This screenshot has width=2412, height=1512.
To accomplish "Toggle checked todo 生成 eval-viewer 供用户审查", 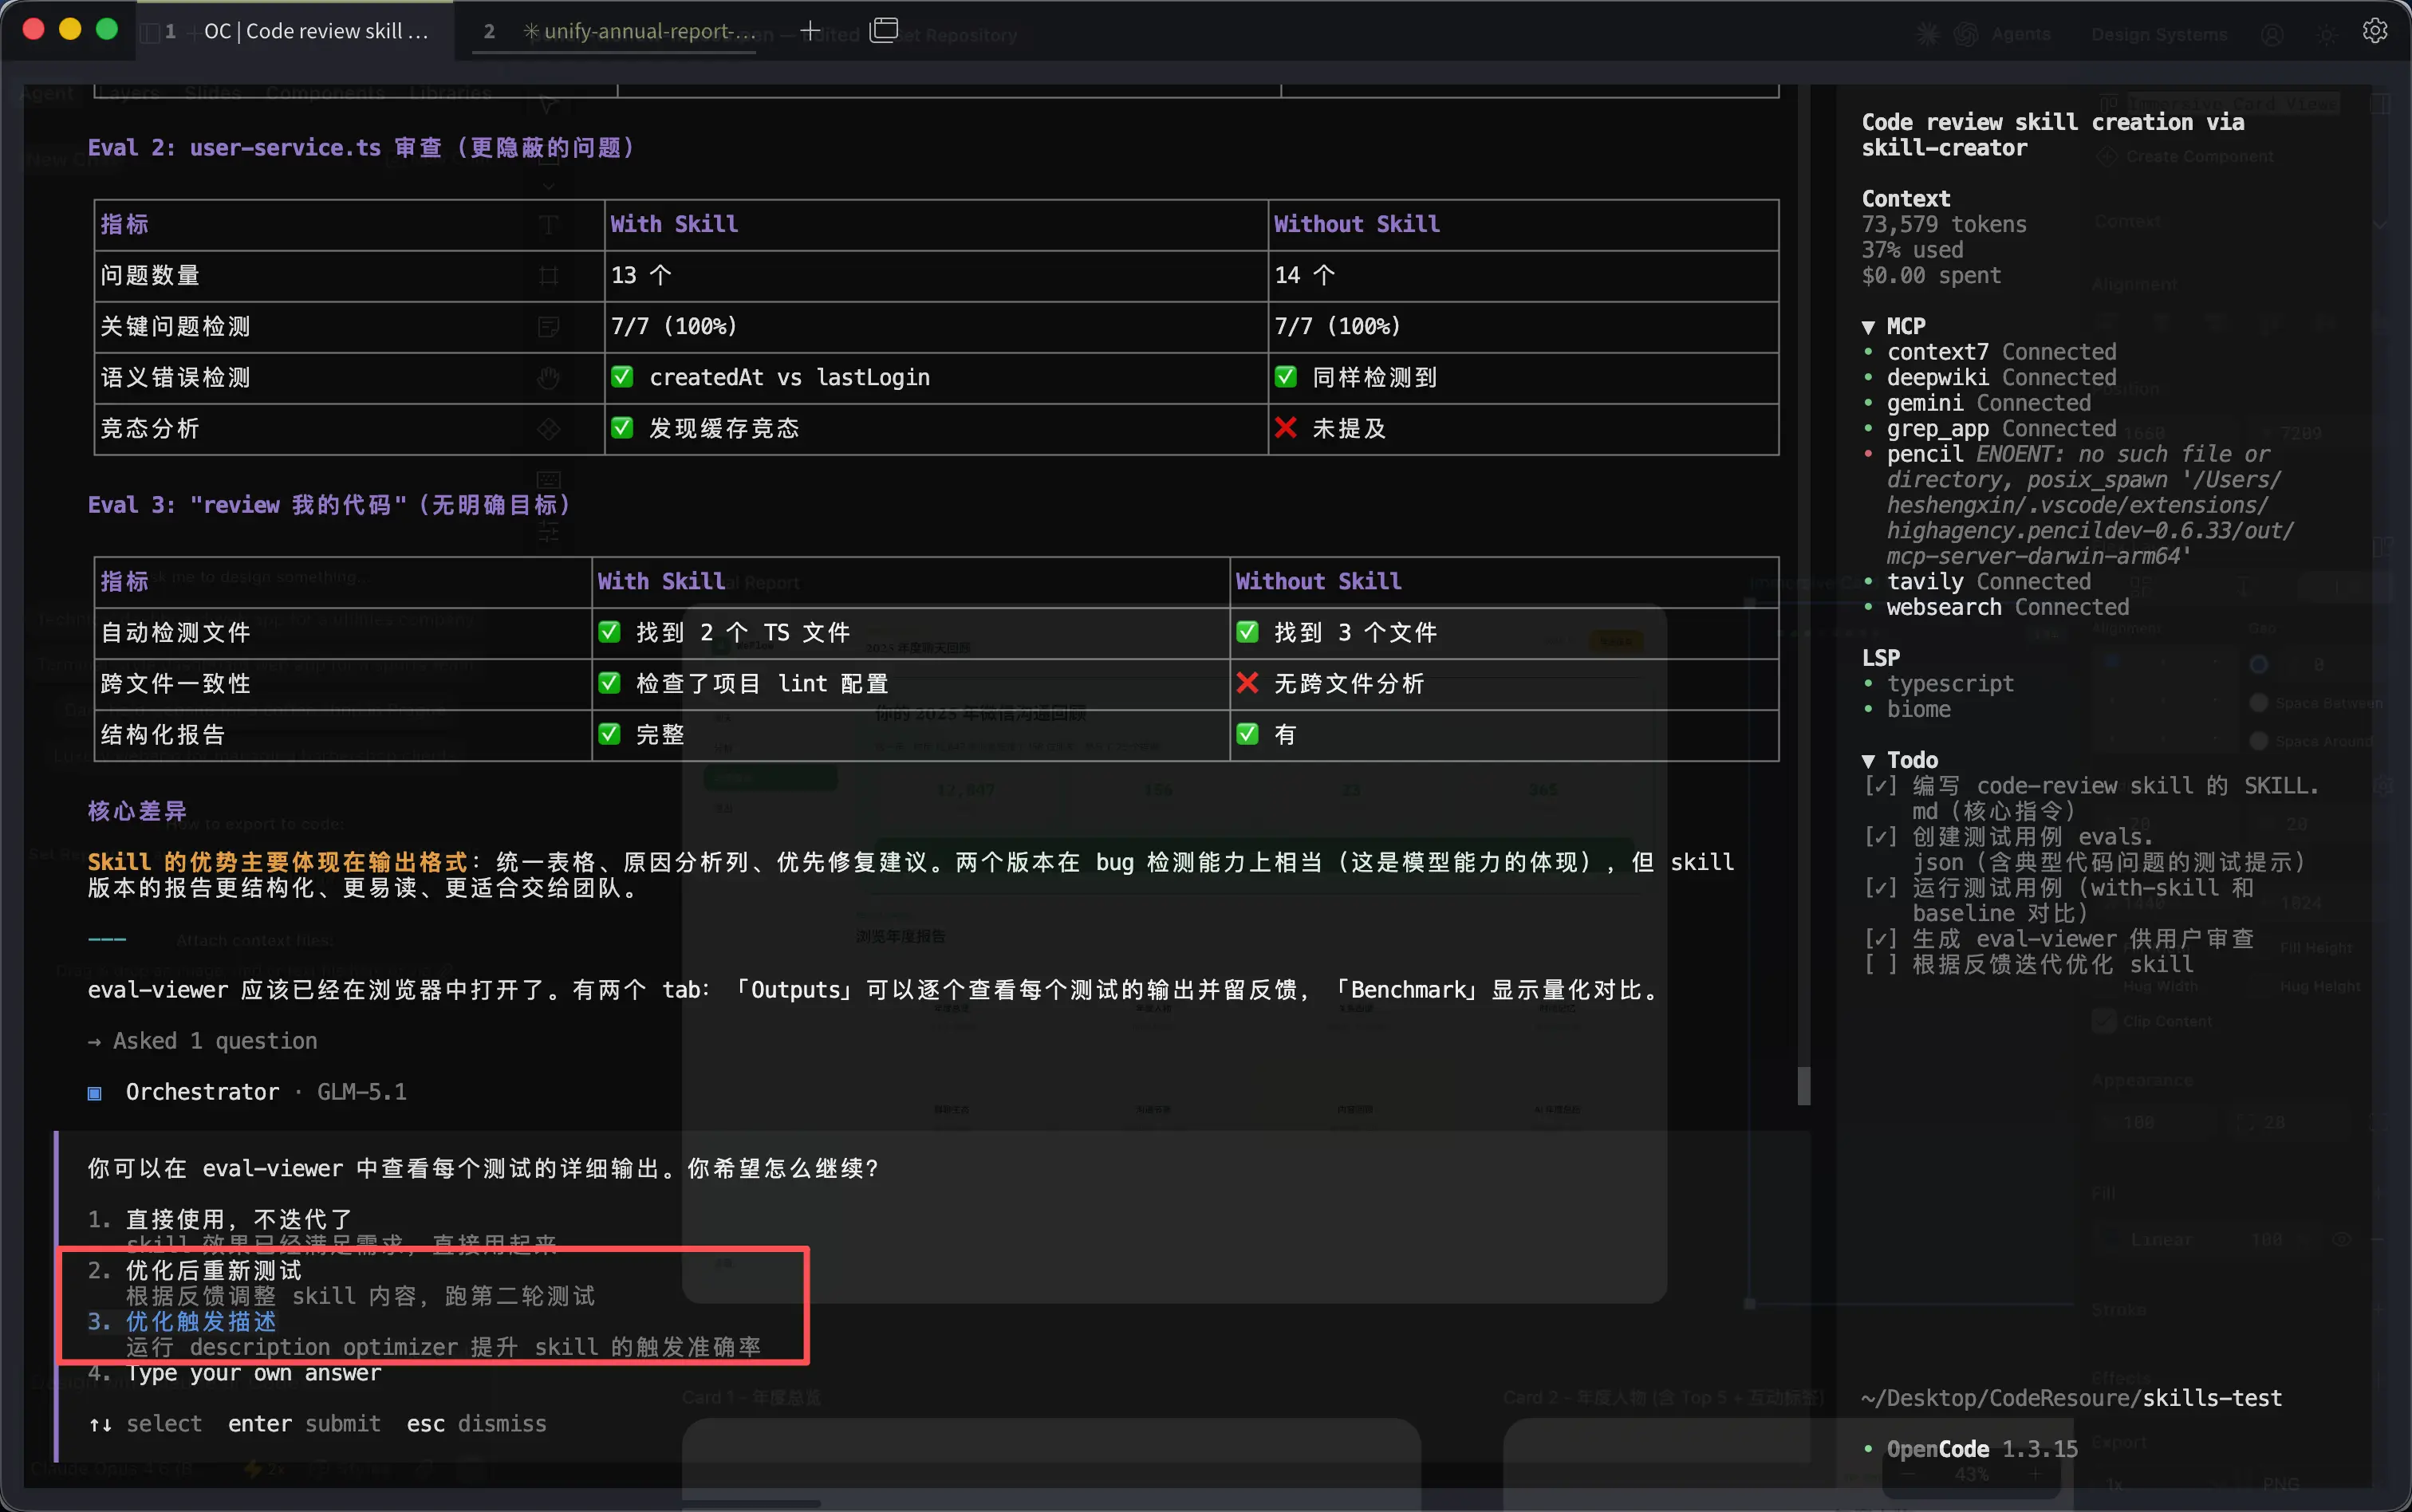I will tap(1880, 938).
